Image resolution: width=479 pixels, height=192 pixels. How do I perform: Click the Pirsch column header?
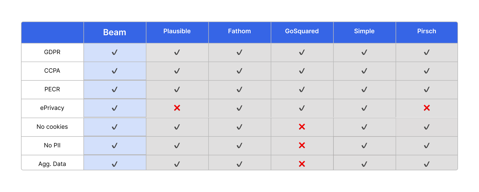click(427, 31)
